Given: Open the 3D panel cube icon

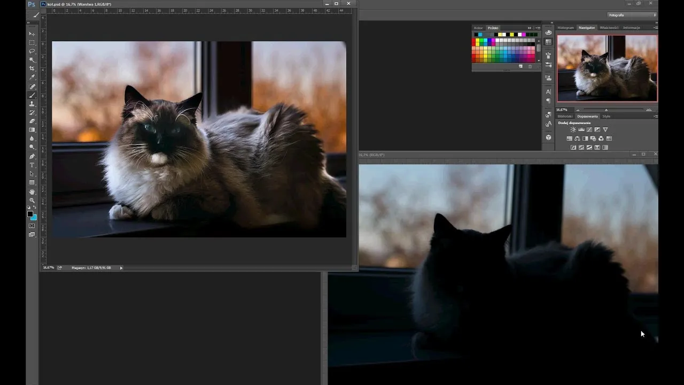Looking at the screenshot, I should [x=548, y=137].
